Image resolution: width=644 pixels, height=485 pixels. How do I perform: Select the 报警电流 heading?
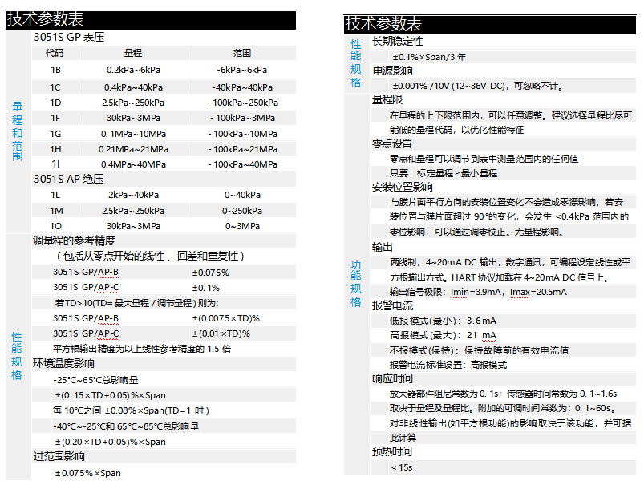392,305
